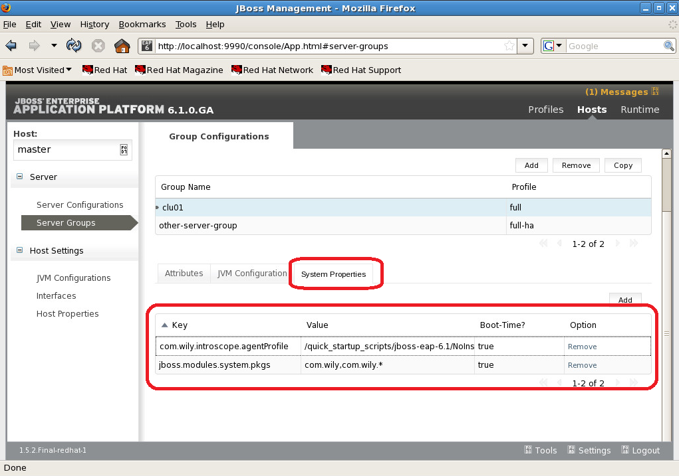Open the URL history dropdown arrow
679x476 pixels.
pyautogui.click(x=525, y=46)
